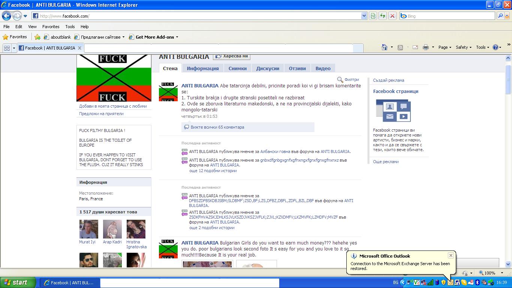
Task: Click още 2 подобни истории link
Action: point(212,228)
